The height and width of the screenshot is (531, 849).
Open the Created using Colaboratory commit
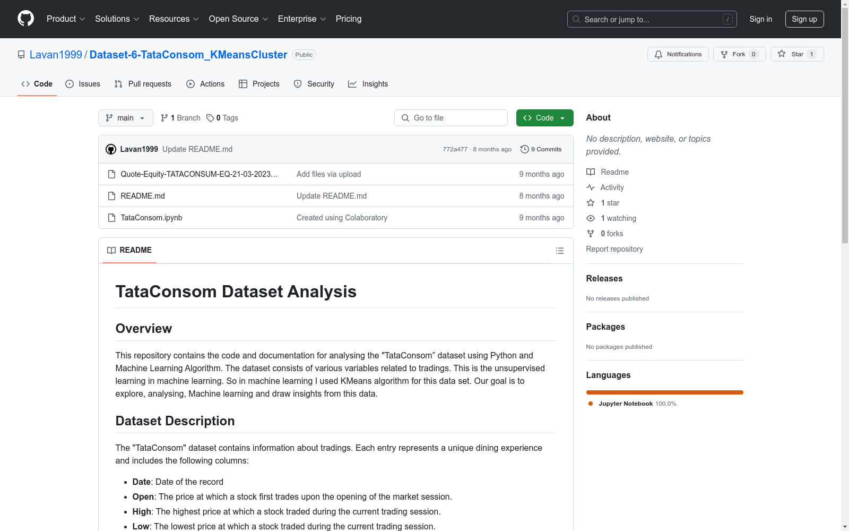coord(342,218)
